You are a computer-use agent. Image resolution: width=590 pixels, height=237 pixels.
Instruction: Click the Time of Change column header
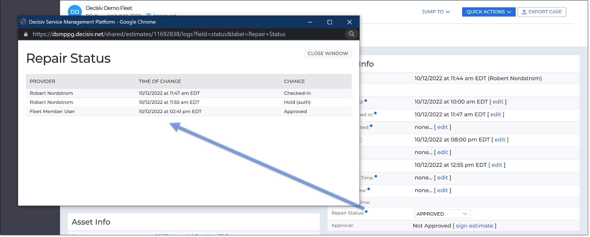160,81
